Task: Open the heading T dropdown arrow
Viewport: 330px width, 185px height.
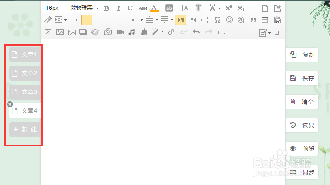Action: point(204,8)
